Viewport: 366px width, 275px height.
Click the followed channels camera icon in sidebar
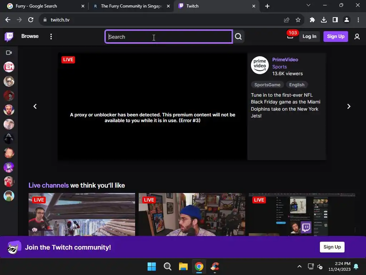click(x=9, y=53)
